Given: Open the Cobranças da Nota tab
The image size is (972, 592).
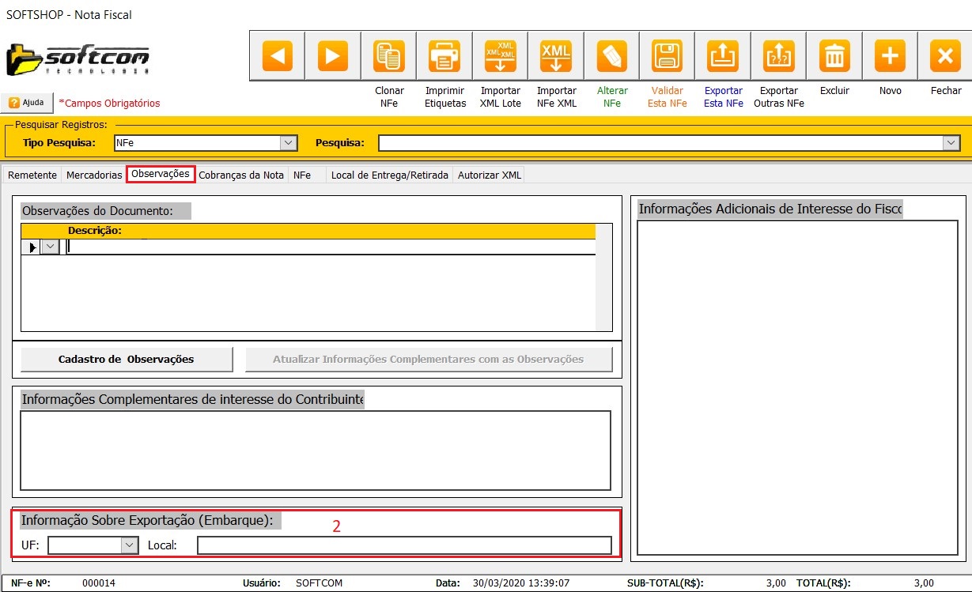Looking at the screenshot, I should [x=241, y=175].
